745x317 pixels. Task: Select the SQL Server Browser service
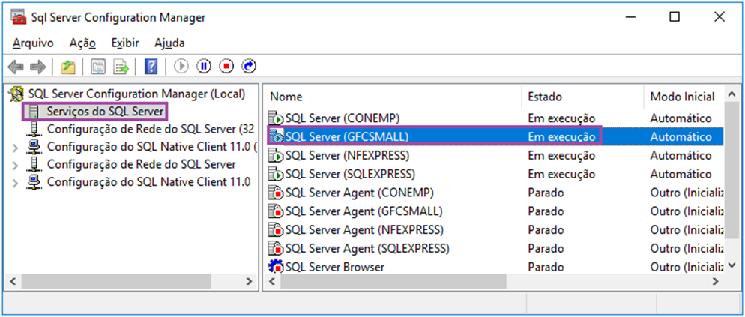(492, 267)
